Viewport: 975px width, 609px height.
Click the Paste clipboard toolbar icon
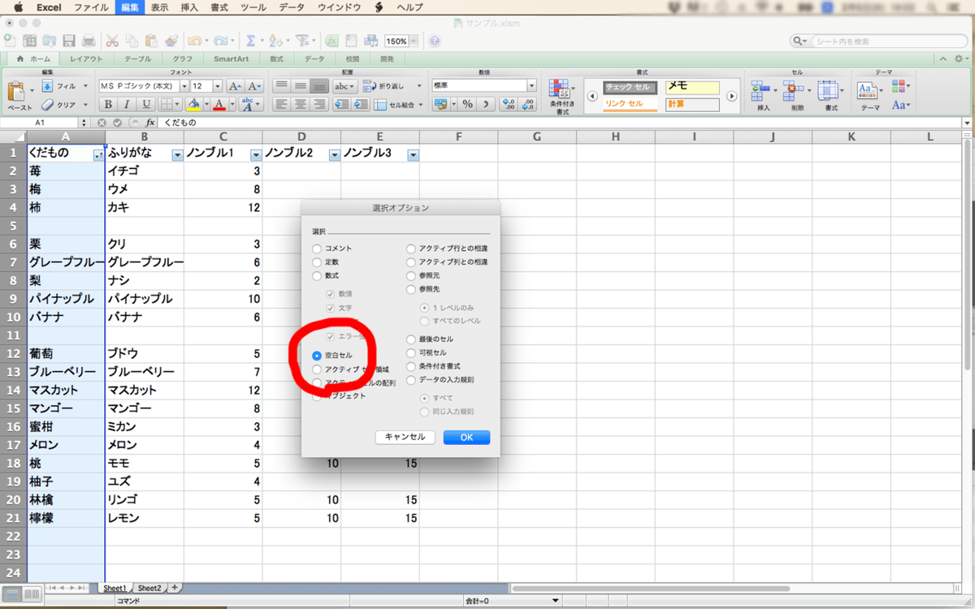point(151,41)
